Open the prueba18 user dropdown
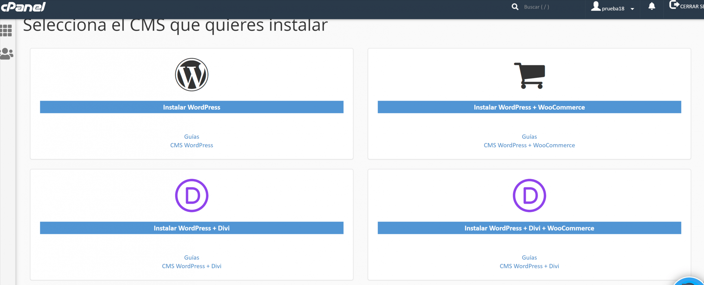 [612, 7]
